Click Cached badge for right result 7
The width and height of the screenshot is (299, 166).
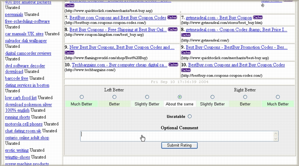click(x=258, y=18)
